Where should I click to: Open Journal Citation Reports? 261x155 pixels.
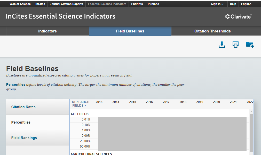pyautogui.click(x=66, y=4)
